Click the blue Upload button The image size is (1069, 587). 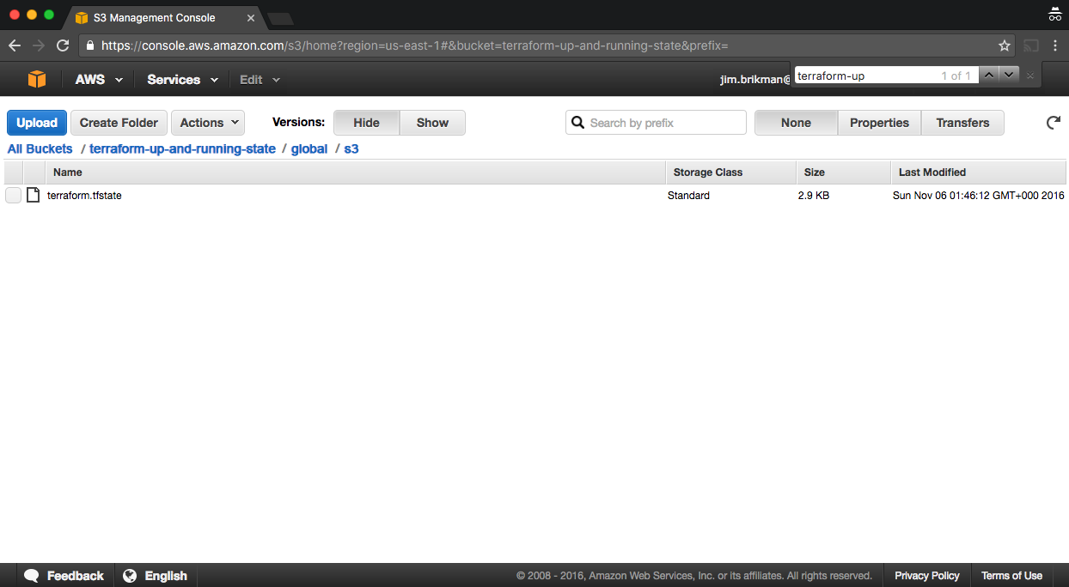(37, 123)
